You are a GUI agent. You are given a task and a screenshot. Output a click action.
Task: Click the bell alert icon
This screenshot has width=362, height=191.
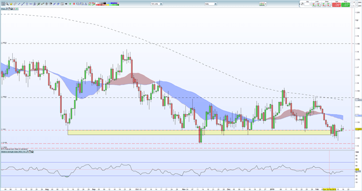point(11,4)
